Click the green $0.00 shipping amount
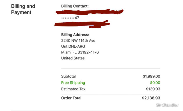This screenshot has width=183, height=111. click(x=155, y=83)
